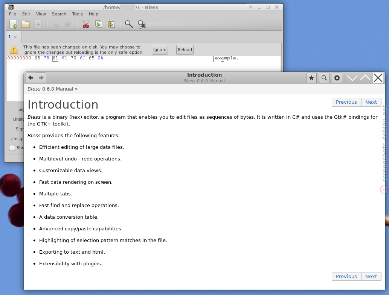The width and height of the screenshot is (389, 295).
Task: Click the up-arrow button in Bless titlebar
Action: (x=251, y=7)
